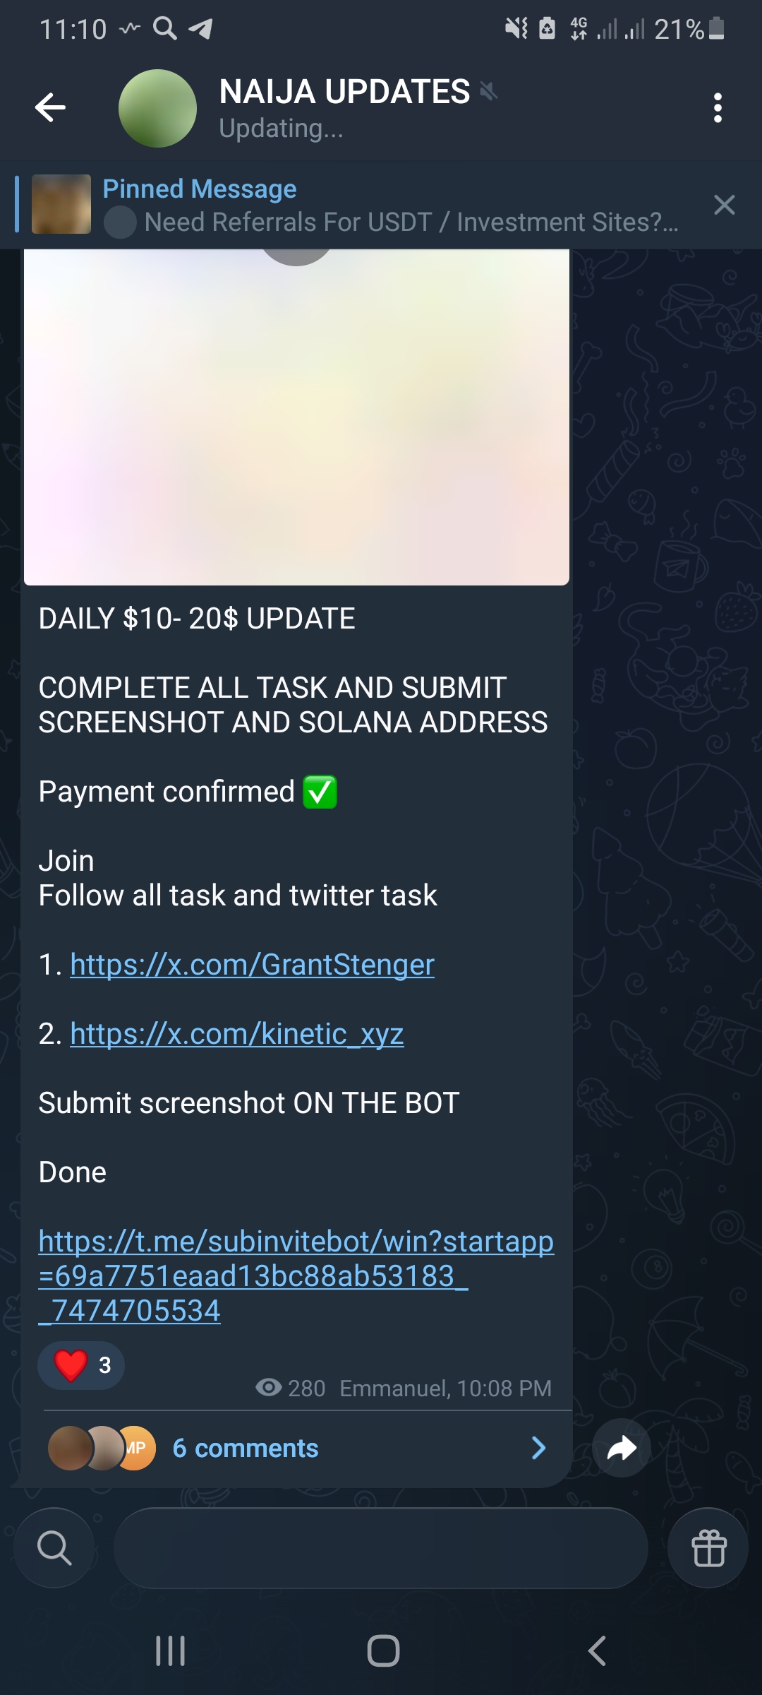Tap the commenters' avatars stack
762x1695 pixels.
tap(102, 1448)
